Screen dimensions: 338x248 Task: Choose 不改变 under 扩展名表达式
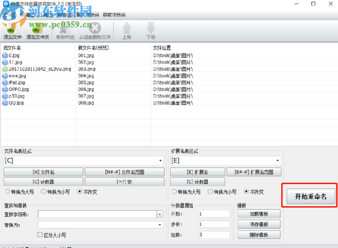(x=246, y=192)
